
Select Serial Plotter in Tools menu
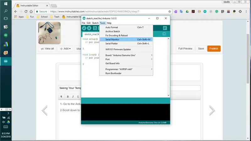coord(126,44)
